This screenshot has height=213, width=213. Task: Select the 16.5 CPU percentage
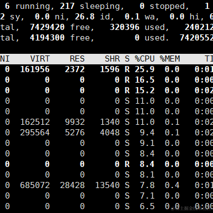click(x=145, y=80)
